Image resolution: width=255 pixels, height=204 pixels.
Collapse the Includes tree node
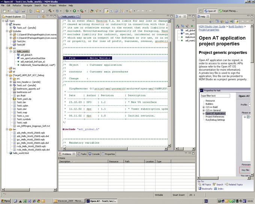click(x=7, y=31)
